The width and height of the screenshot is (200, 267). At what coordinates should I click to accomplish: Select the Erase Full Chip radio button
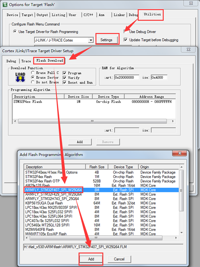click(33, 73)
